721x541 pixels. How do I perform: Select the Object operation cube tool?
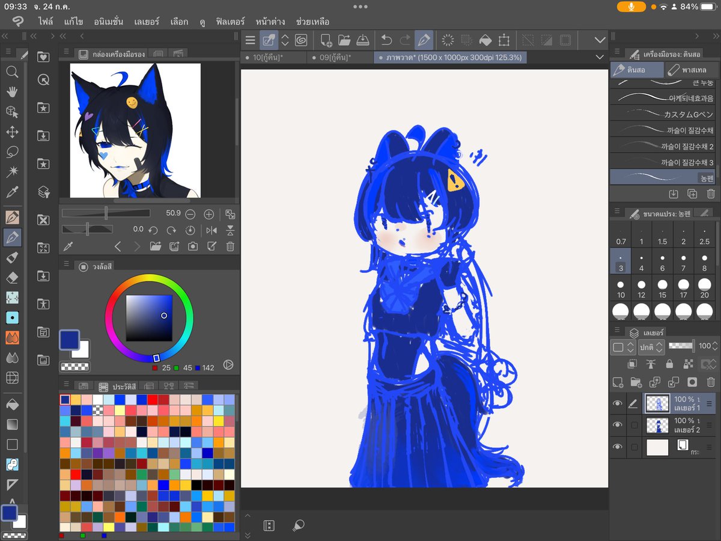12,112
